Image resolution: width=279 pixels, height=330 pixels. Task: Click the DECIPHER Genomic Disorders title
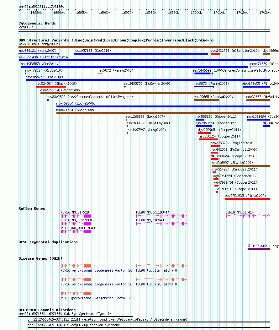pyautogui.click(x=47, y=310)
